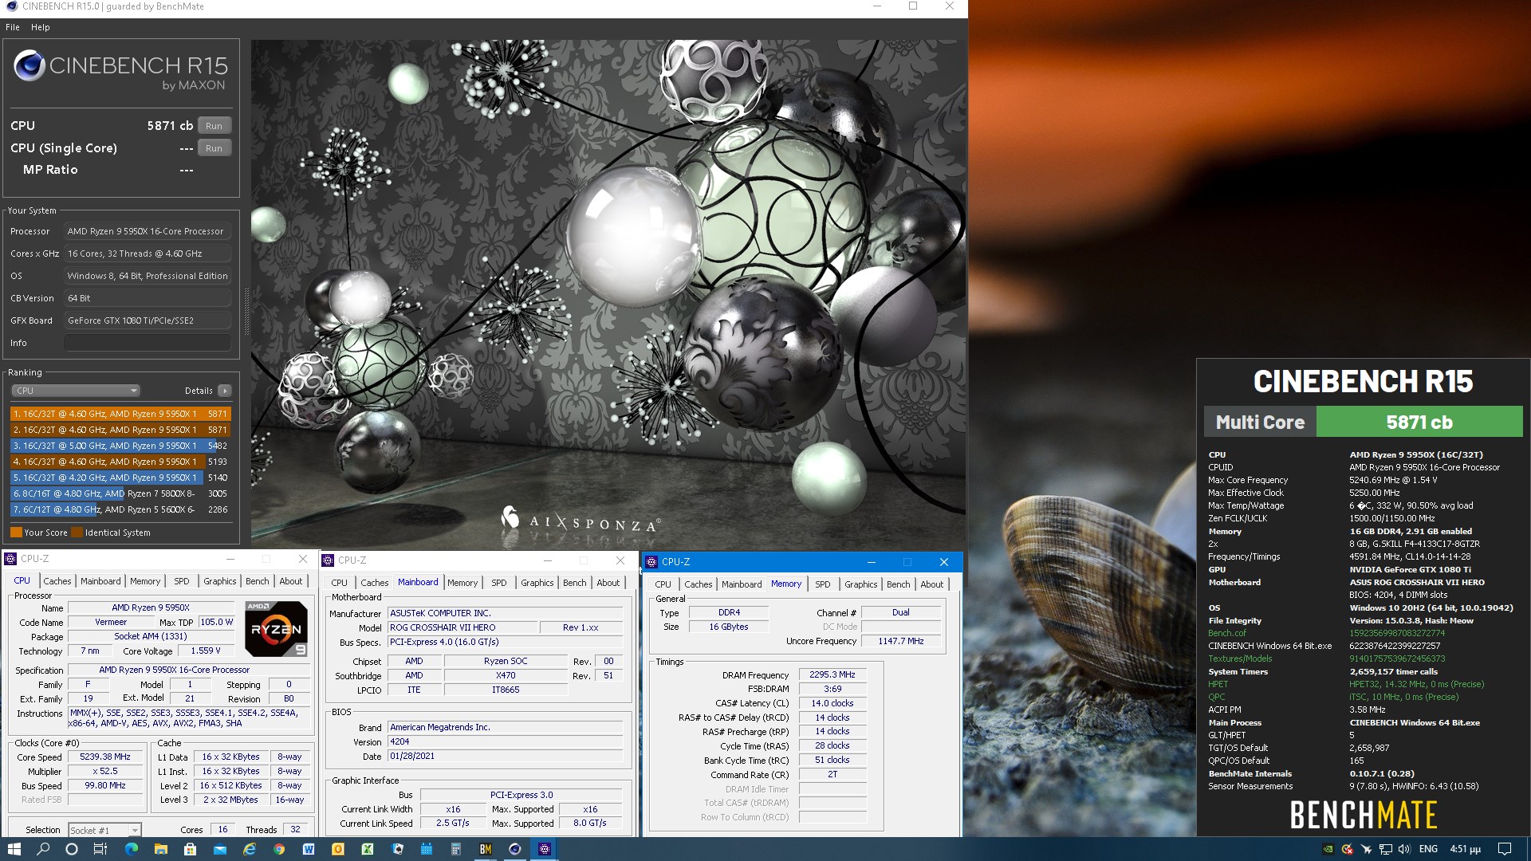The height and width of the screenshot is (861, 1531).
Task: Run the Cinebench CPU multi-core test
Action: 214,126
